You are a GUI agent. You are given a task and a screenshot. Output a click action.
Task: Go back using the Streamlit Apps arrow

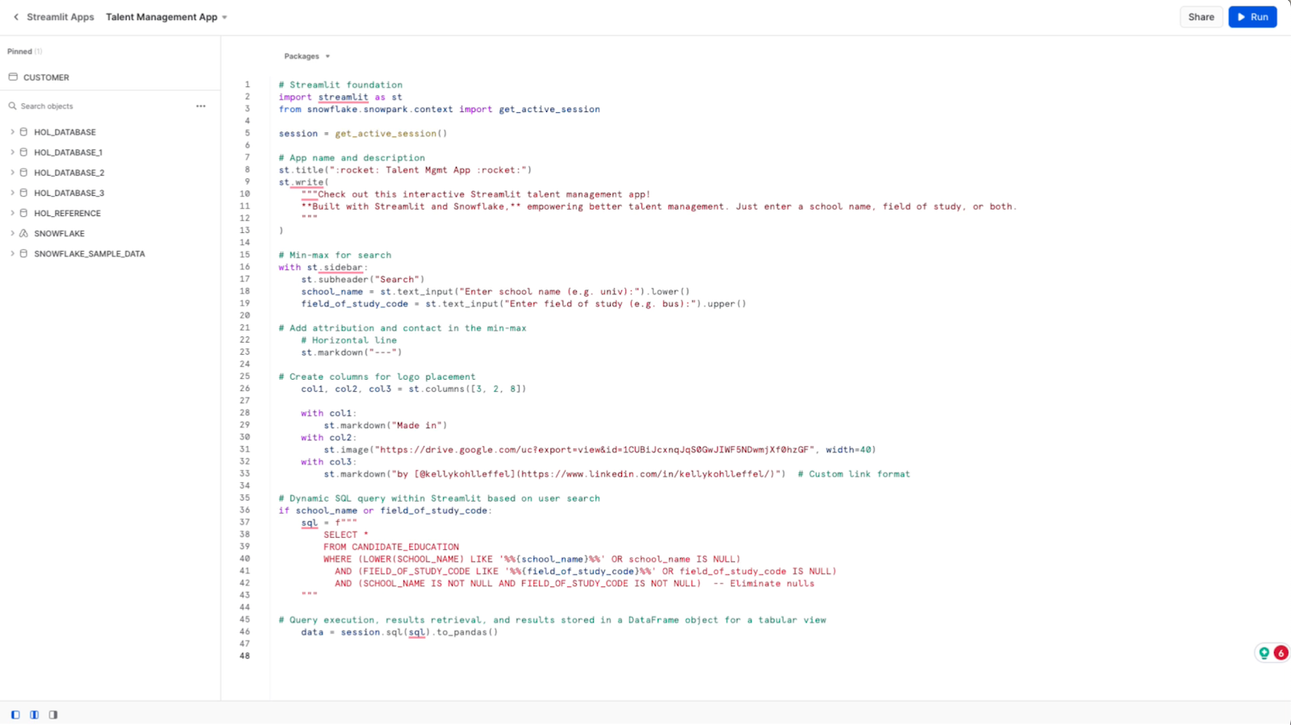[16, 17]
